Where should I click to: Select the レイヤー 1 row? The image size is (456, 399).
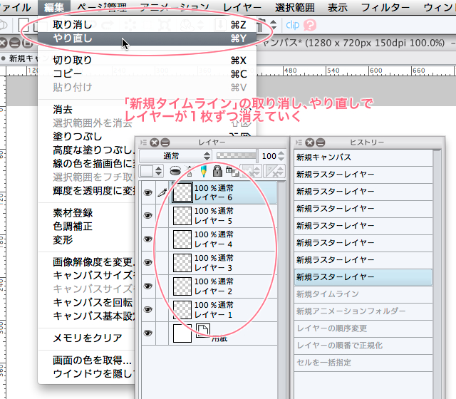click(x=223, y=310)
